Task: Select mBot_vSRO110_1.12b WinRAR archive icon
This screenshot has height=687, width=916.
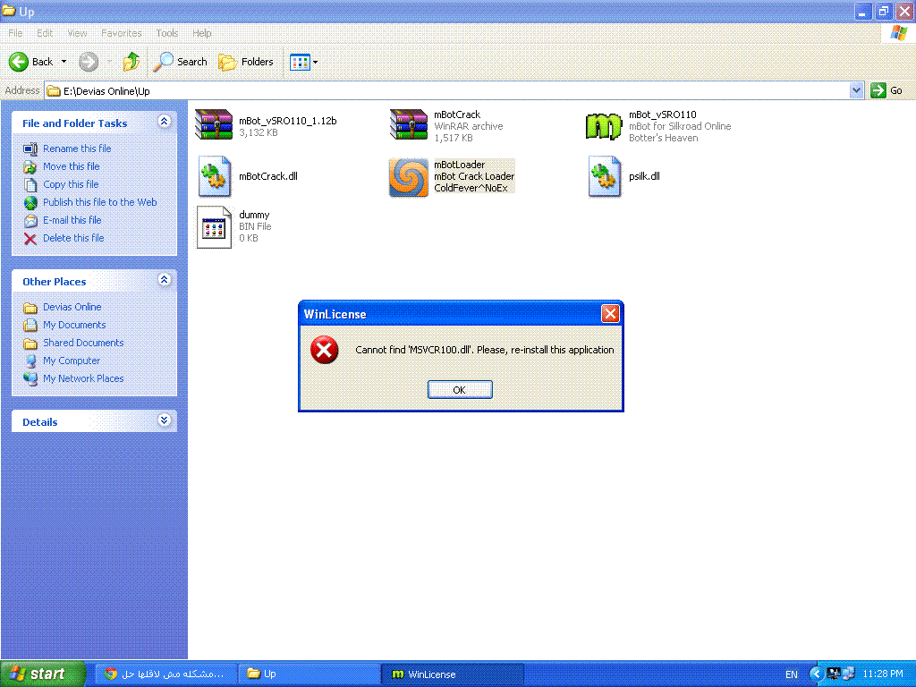Action: [x=214, y=125]
